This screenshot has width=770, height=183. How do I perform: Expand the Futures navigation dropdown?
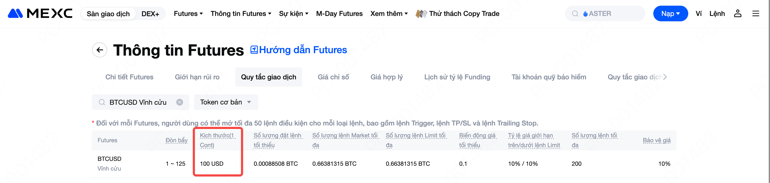[x=188, y=14]
